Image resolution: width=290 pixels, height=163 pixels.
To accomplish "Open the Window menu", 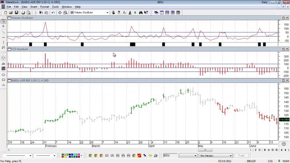I will click(x=67, y=7).
